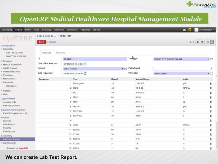This screenshot has width=218, height=164.
Task: Expand Diseases in sidebar
Action: (8, 61)
